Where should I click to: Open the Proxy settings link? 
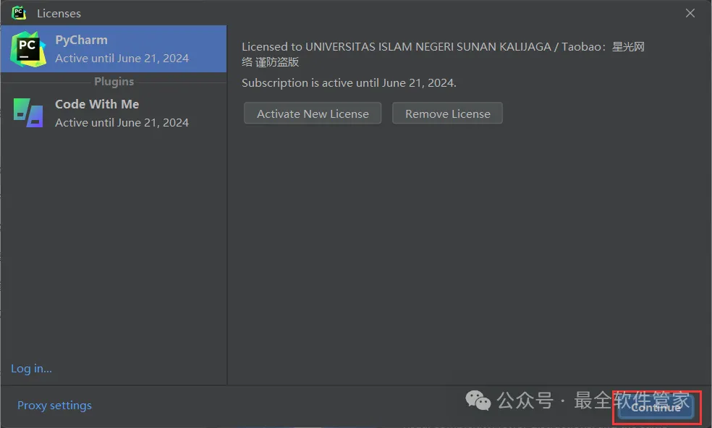coord(54,406)
